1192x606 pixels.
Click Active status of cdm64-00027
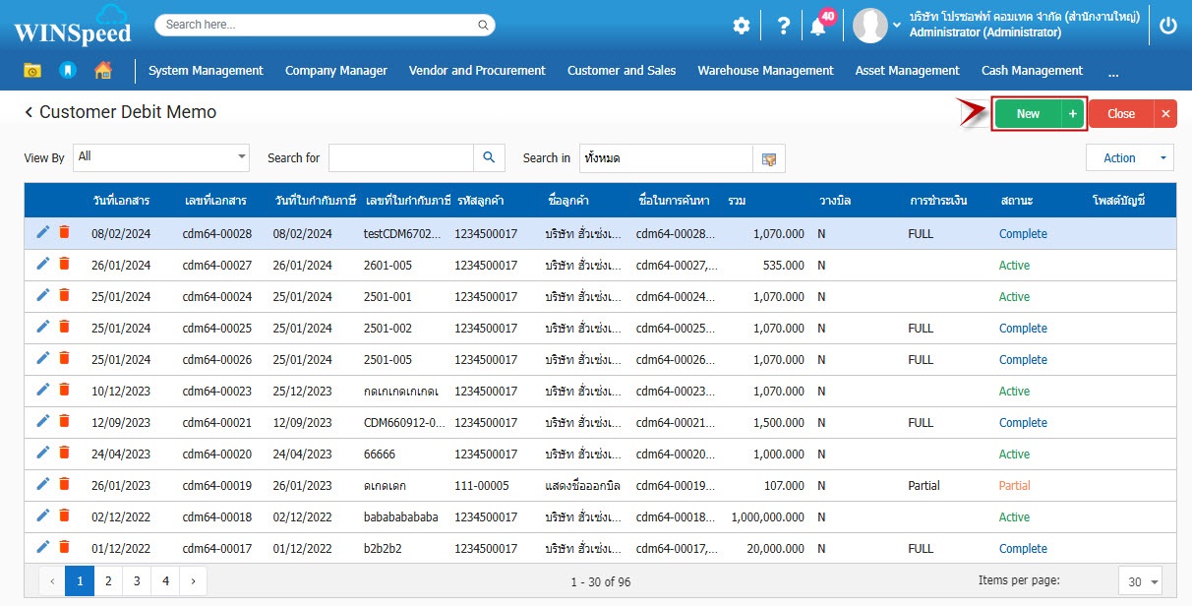[x=1014, y=266]
